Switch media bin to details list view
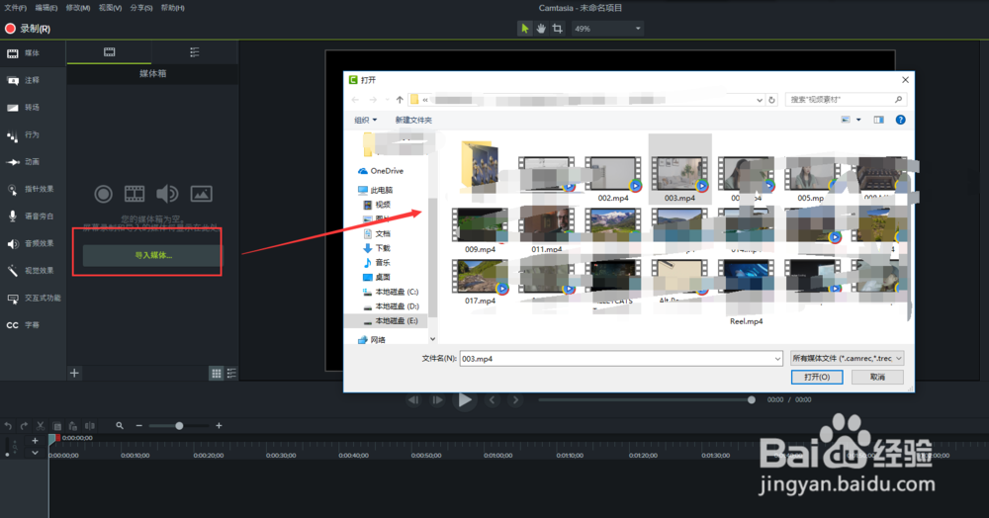This screenshot has height=518, width=989. pos(231,374)
